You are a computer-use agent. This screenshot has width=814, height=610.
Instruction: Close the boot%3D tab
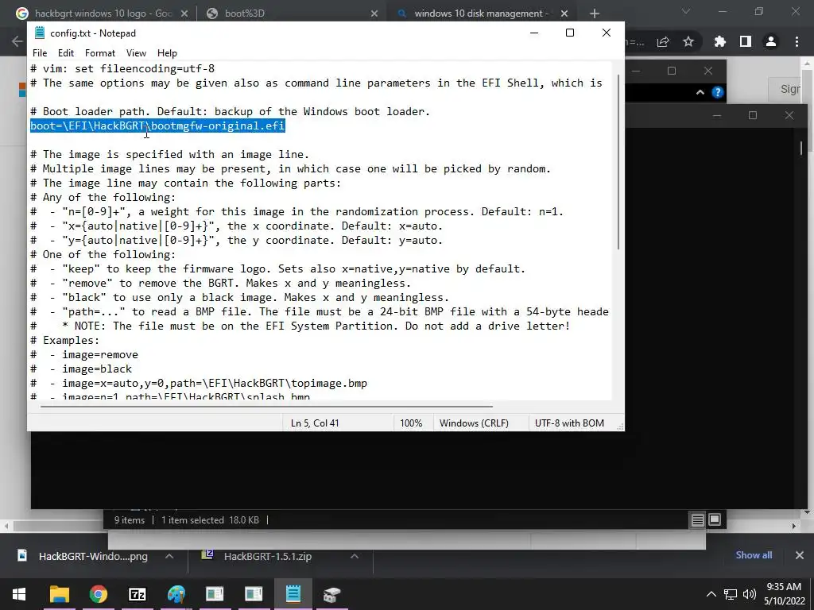(x=374, y=14)
